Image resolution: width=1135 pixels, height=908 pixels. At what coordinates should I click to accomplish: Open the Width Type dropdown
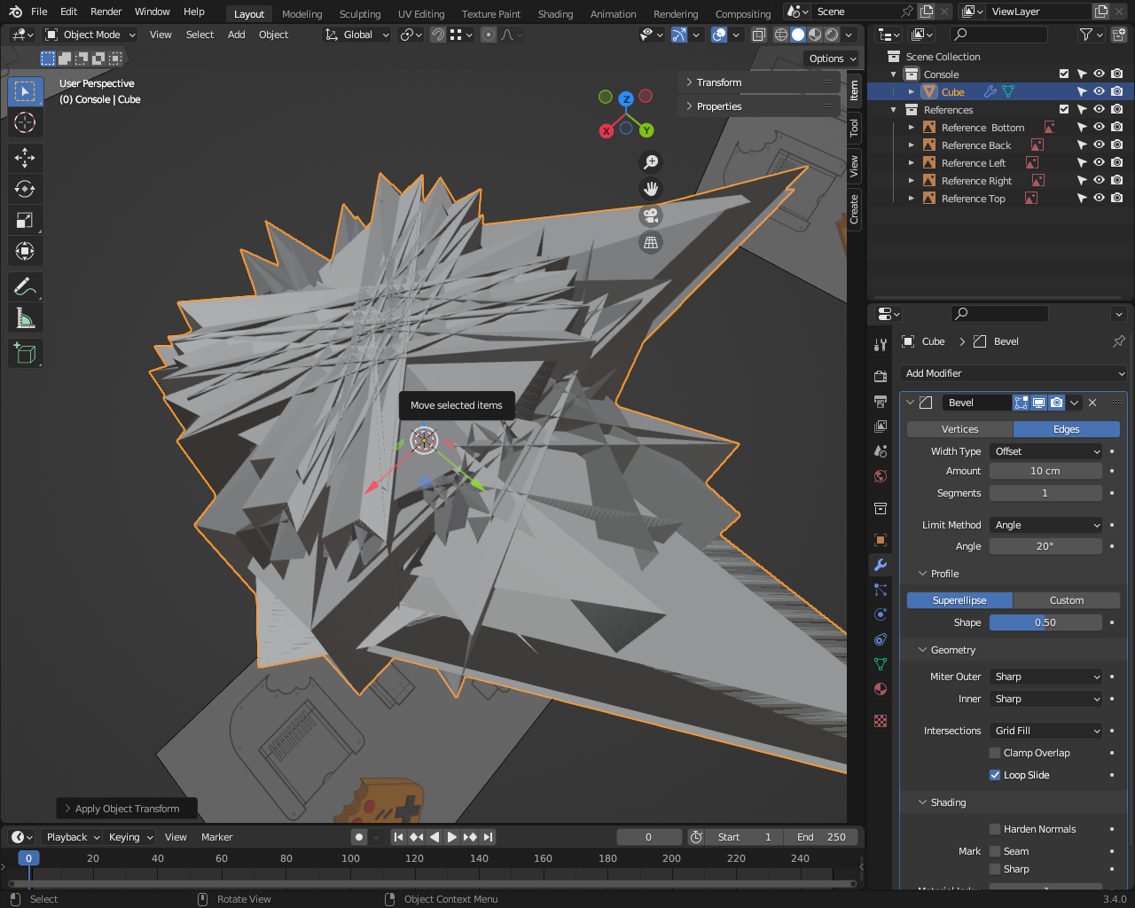(1046, 451)
